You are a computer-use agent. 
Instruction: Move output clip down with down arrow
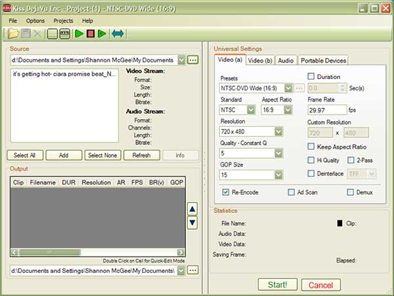pyautogui.click(x=192, y=223)
